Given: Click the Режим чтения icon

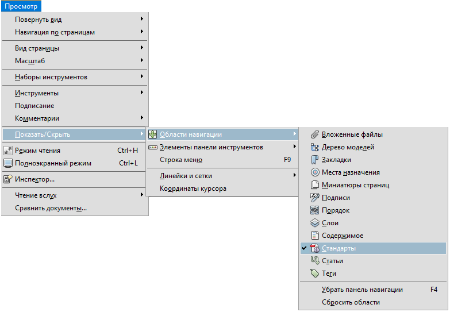Looking at the screenshot, I should (8, 151).
